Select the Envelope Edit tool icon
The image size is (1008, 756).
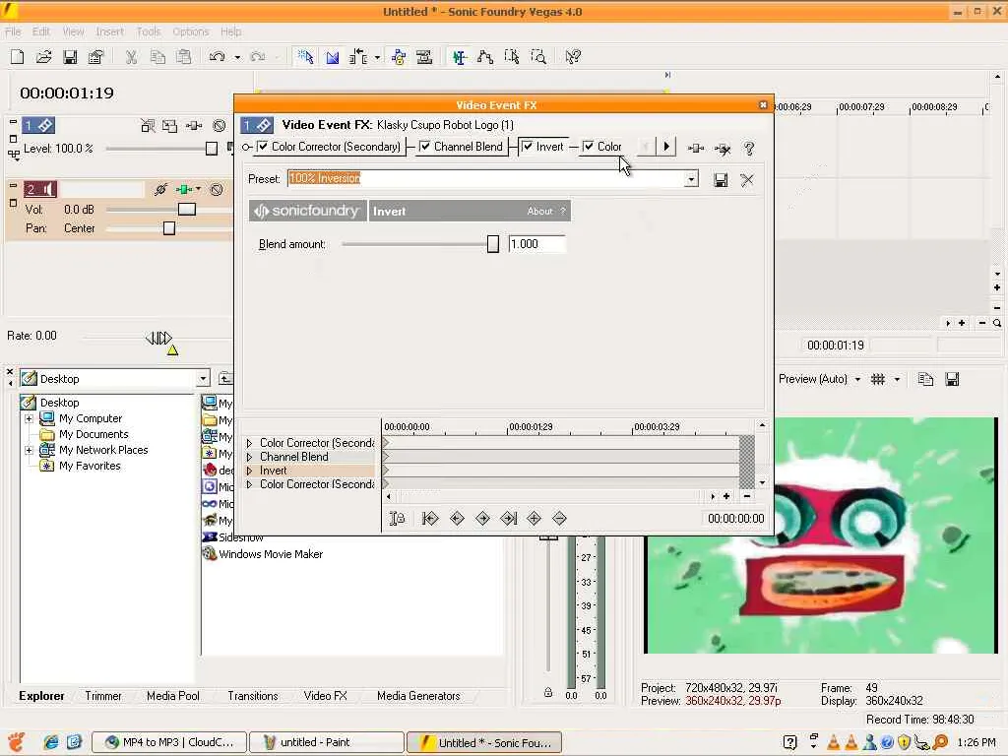pos(485,57)
